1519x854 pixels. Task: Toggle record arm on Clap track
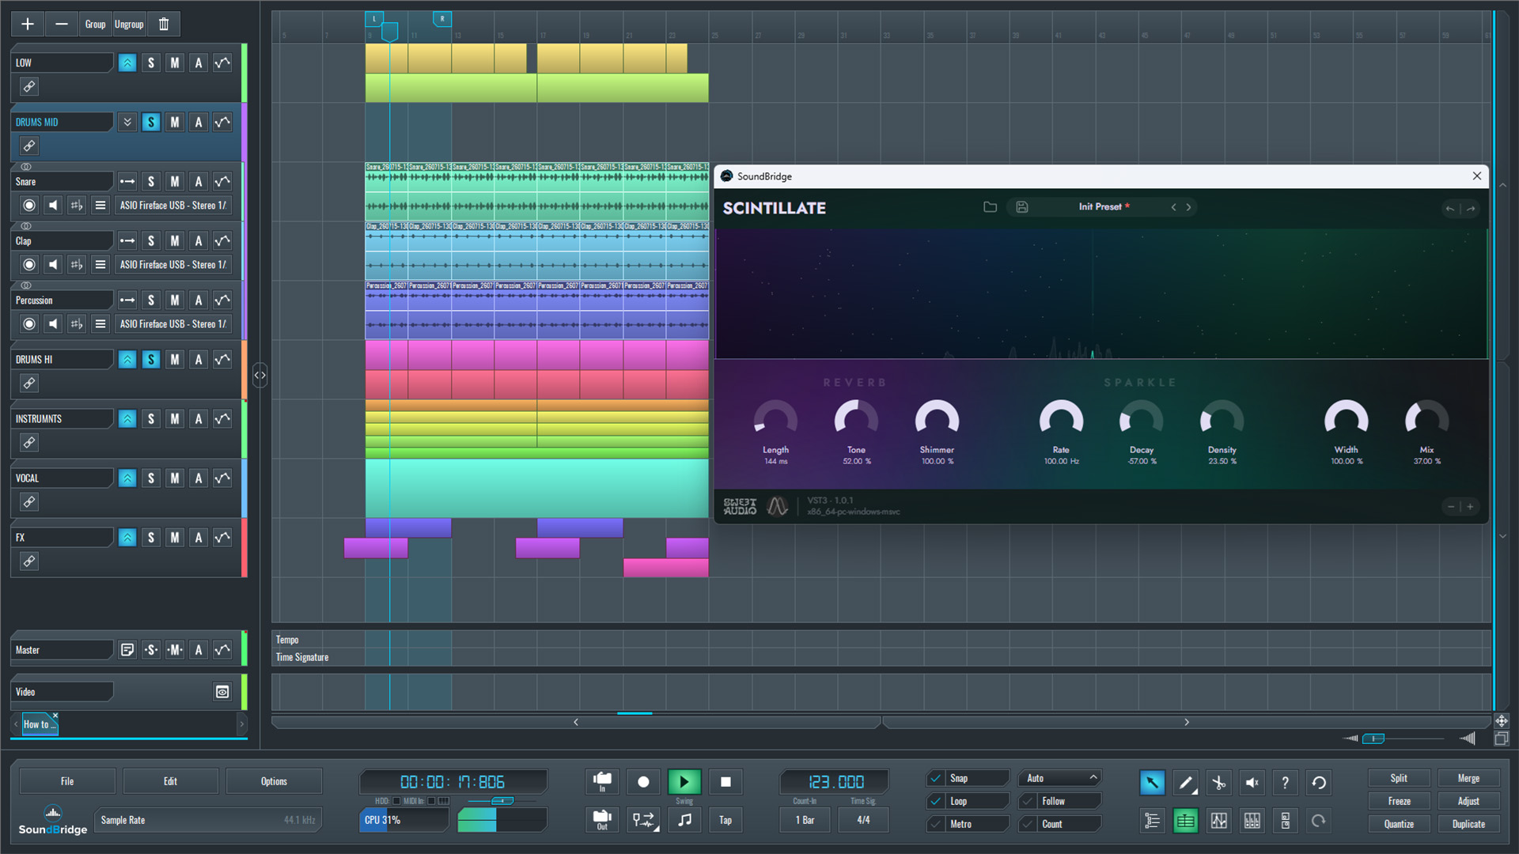point(29,264)
